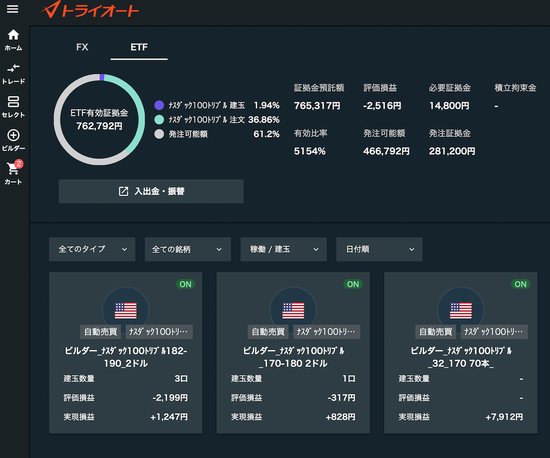This screenshot has height=458, width=550.
Task: Open the 稼働 / 建玉 filter dropdown
Action: coord(284,249)
